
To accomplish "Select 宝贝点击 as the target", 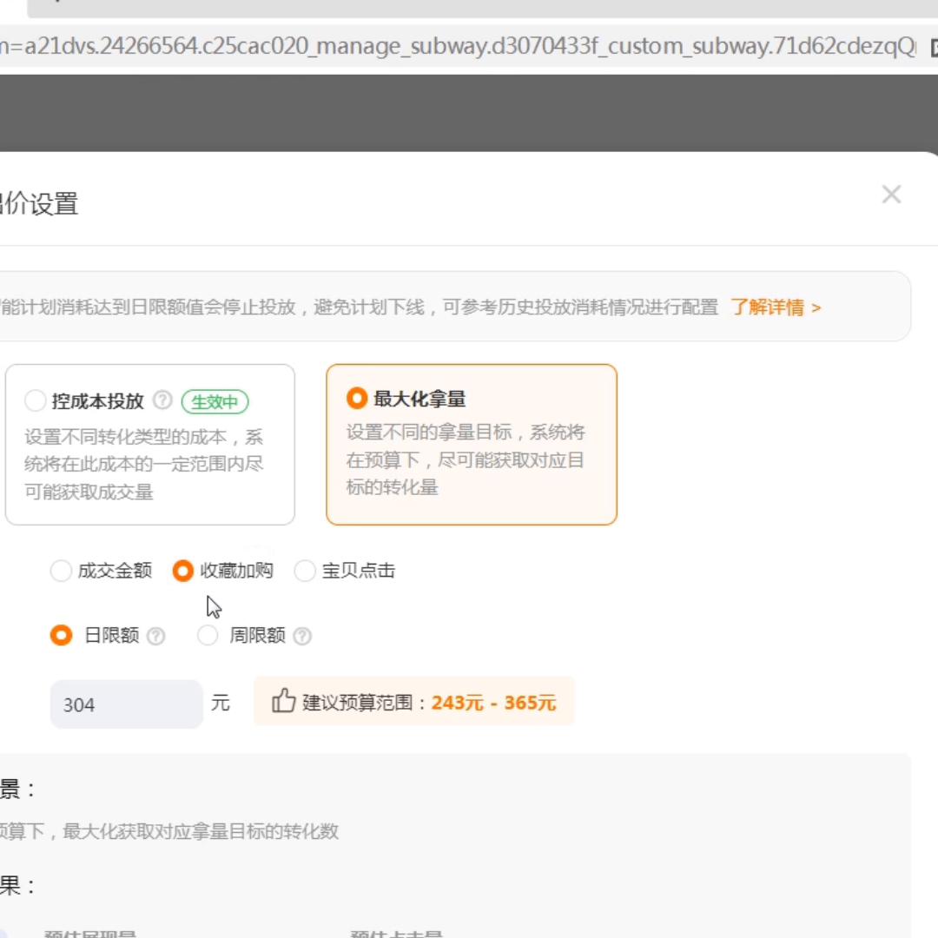I will coord(305,571).
